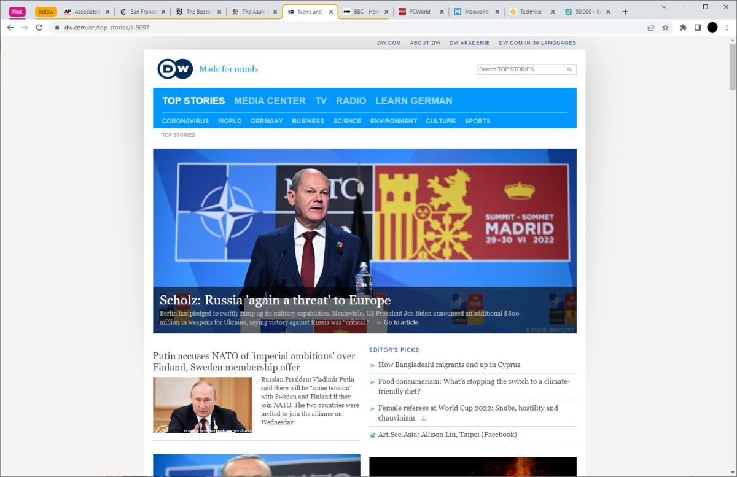
Task: Open the Food consumerism editor's pick
Action: 474,386
